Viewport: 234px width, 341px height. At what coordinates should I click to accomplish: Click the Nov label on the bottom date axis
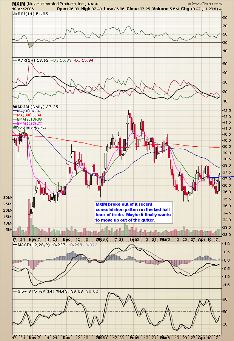point(32,338)
